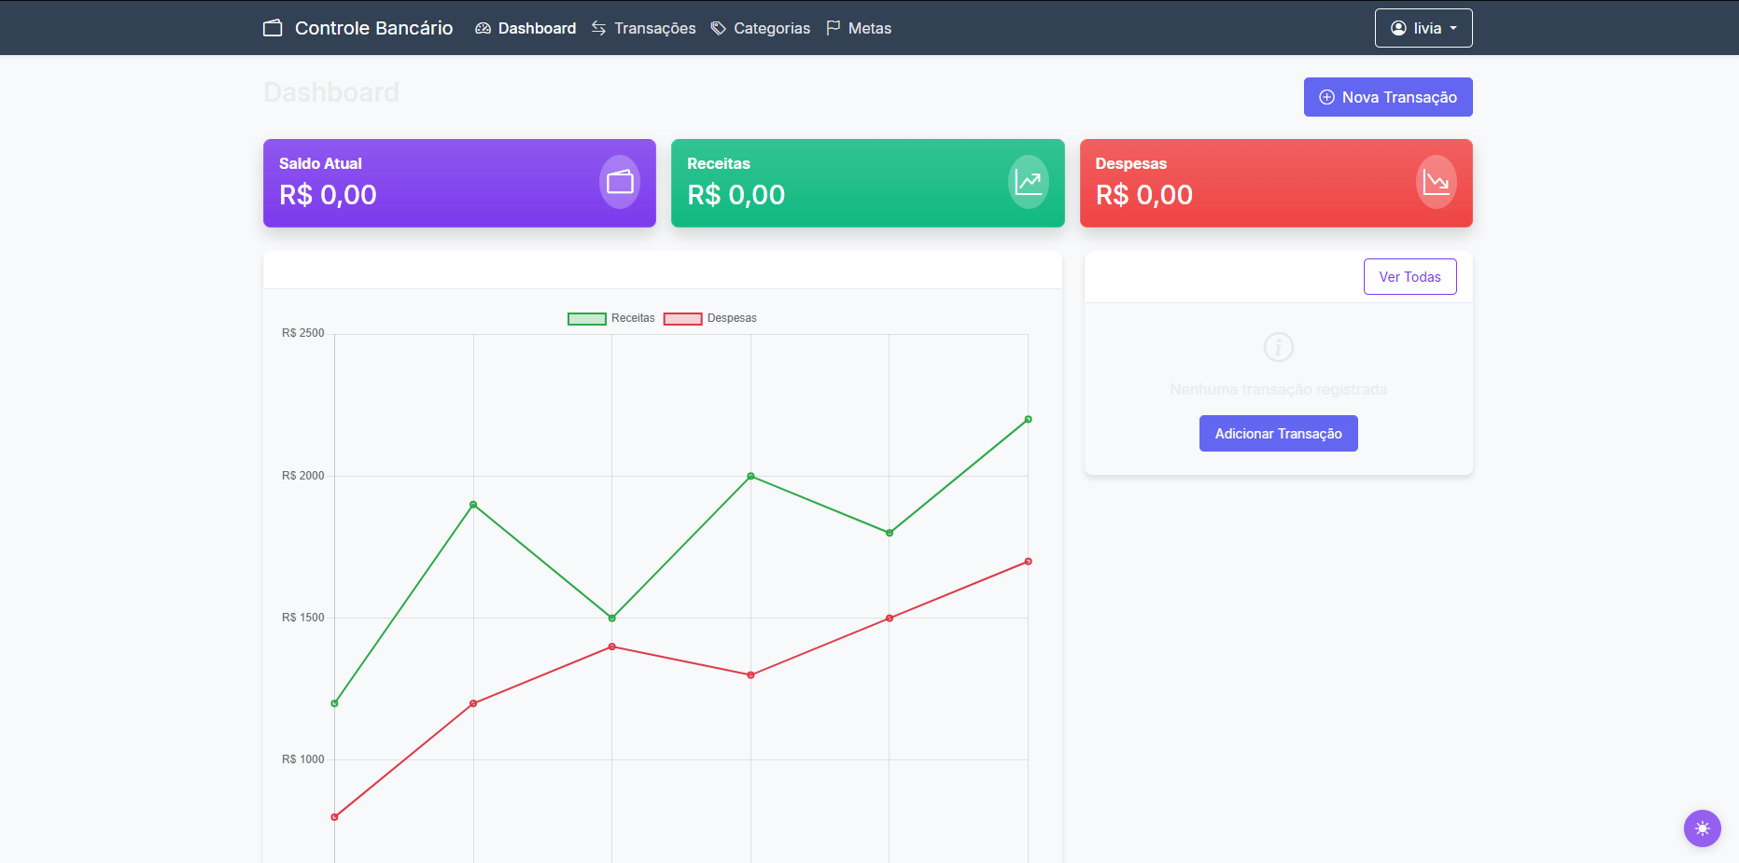Click the falling chart icon on Despesas card
Viewport: 1739px width, 863px height.
(x=1436, y=182)
